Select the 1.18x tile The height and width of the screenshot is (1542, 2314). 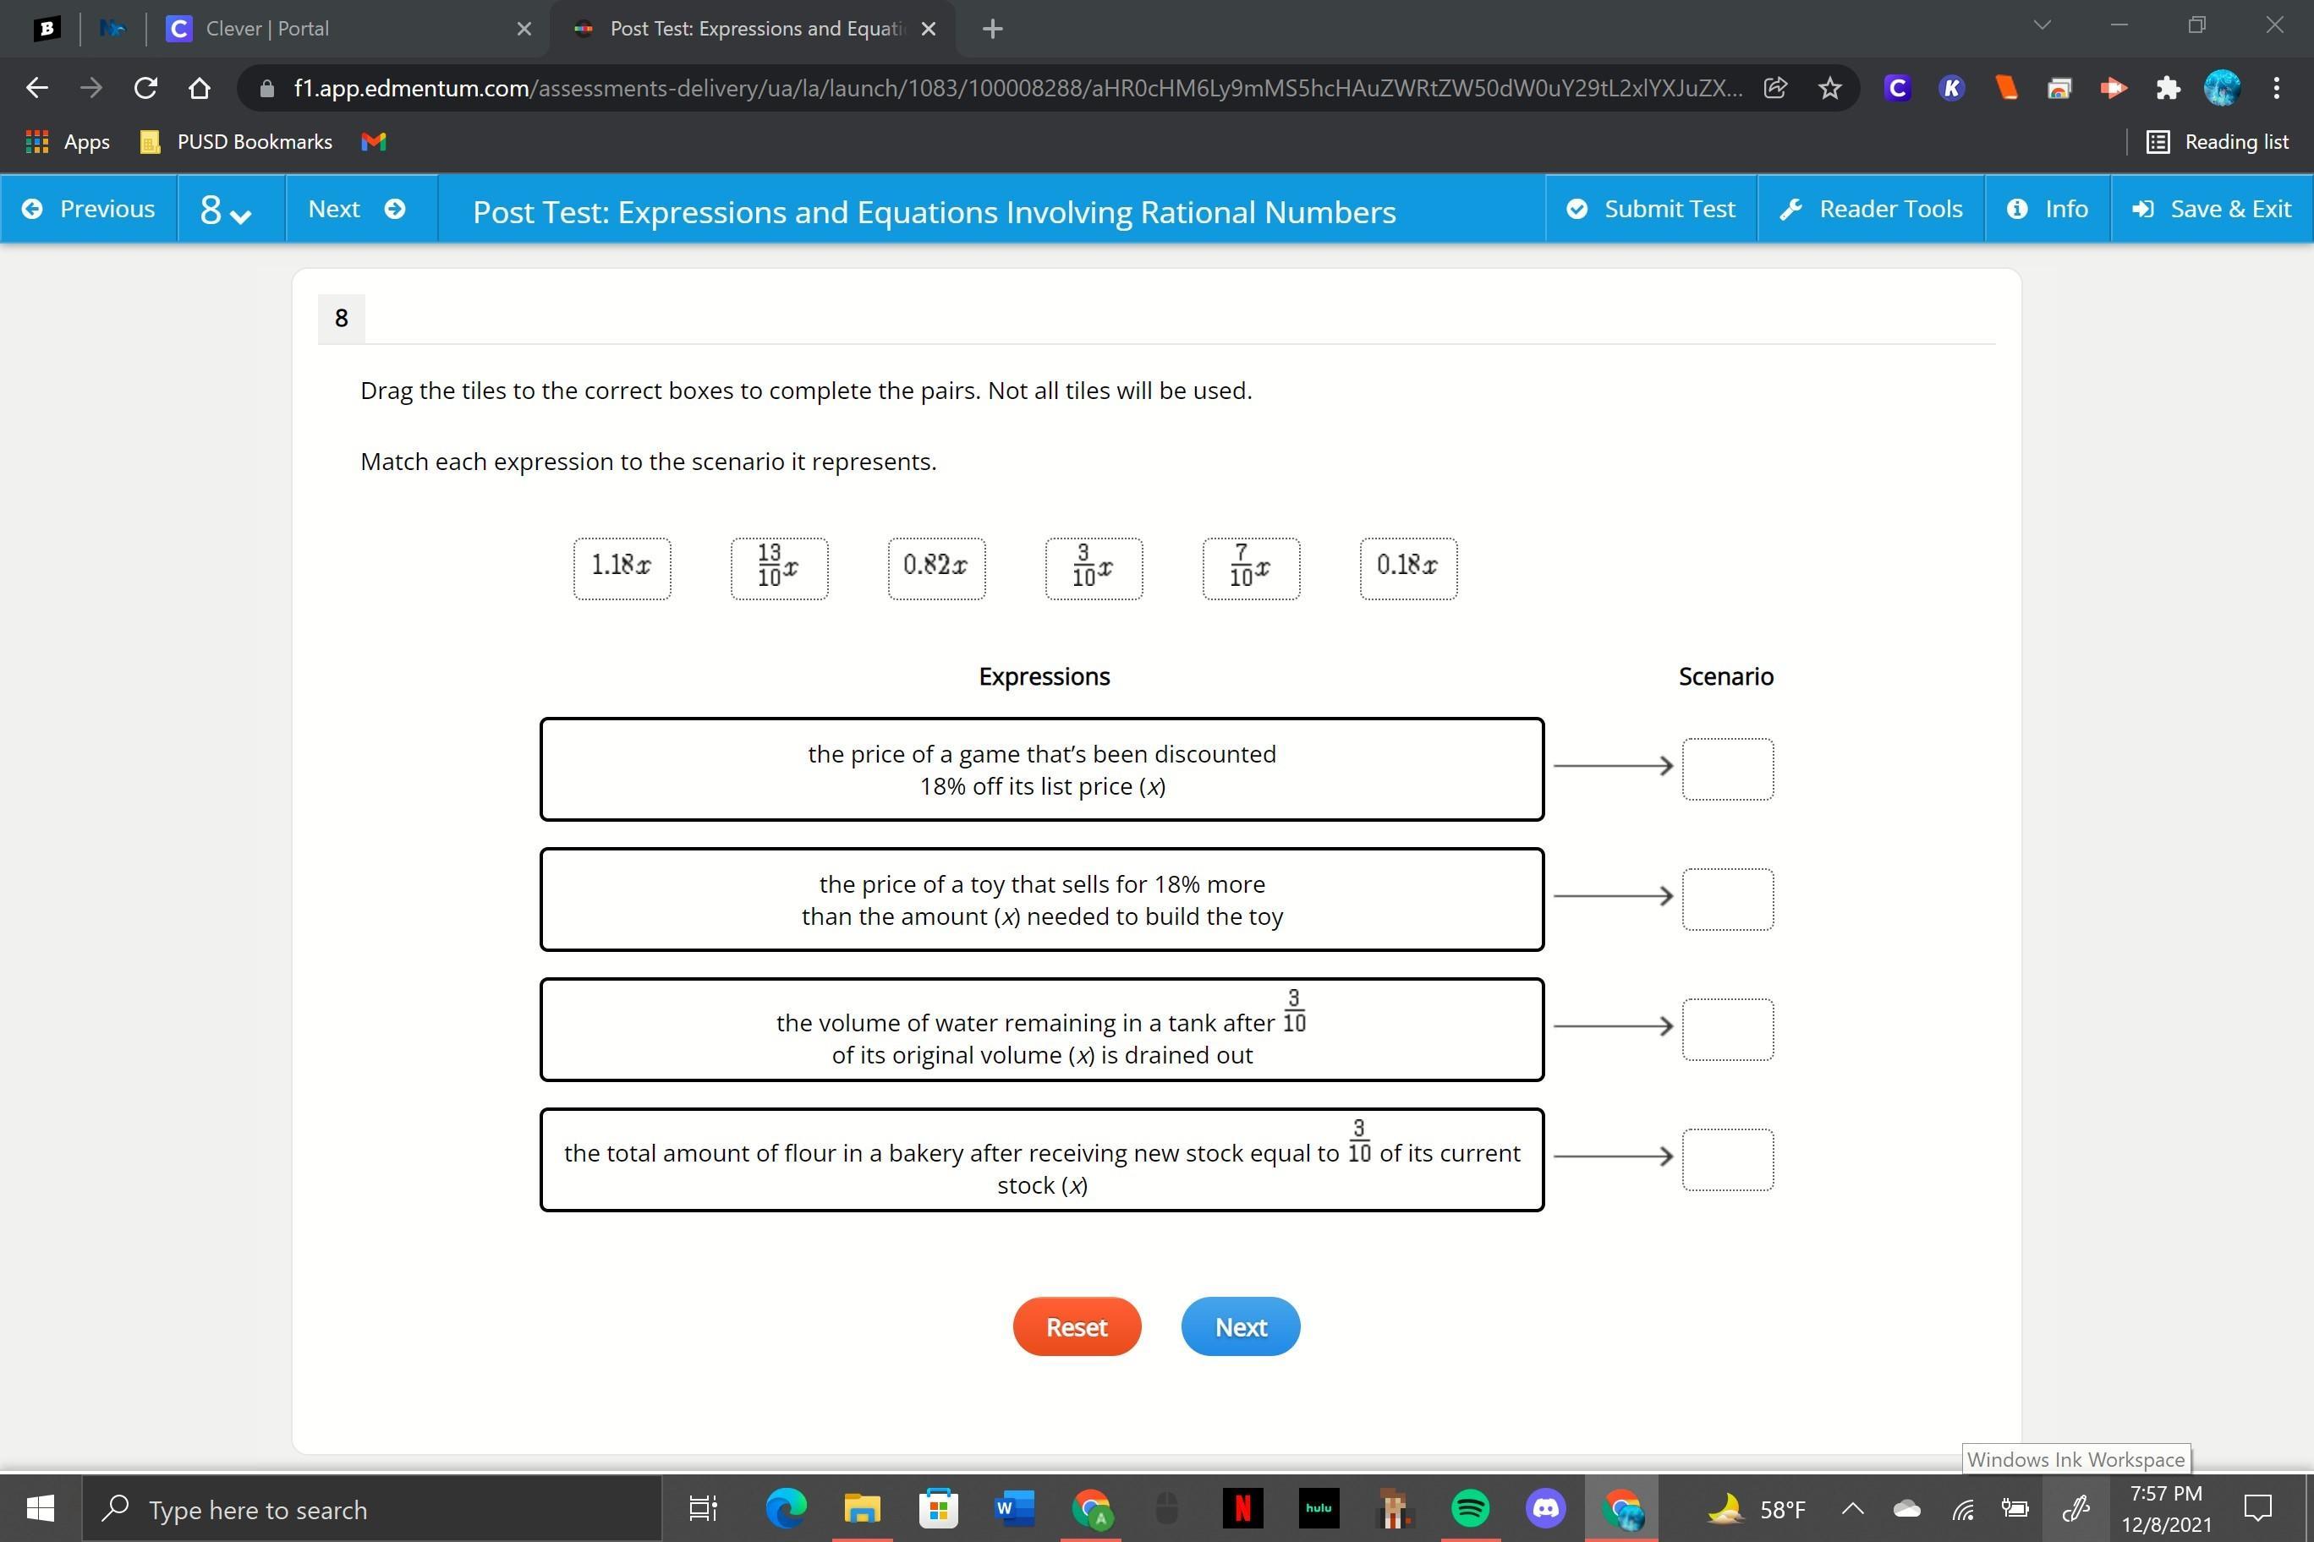click(622, 567)
